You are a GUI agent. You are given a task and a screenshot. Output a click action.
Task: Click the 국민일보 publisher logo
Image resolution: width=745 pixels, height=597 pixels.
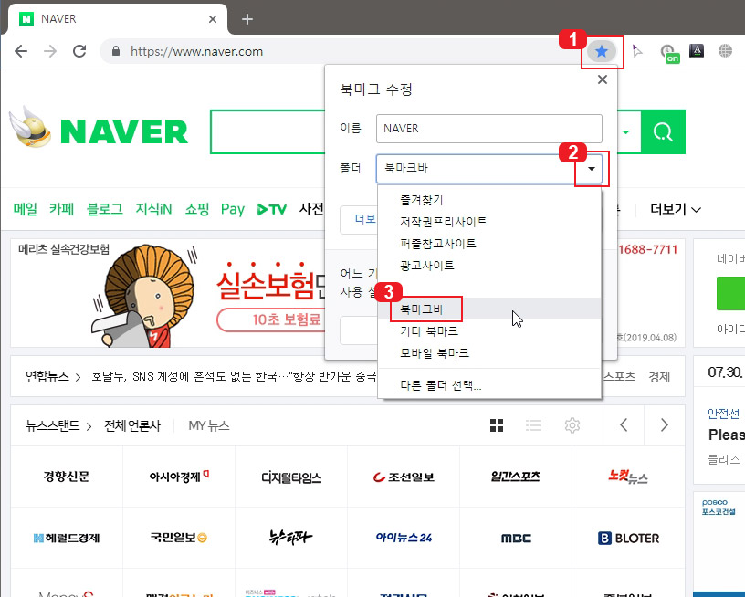[x=179, y=538]
